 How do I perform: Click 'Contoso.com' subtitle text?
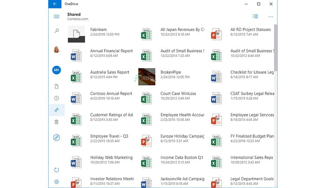(x=78, y=19)
